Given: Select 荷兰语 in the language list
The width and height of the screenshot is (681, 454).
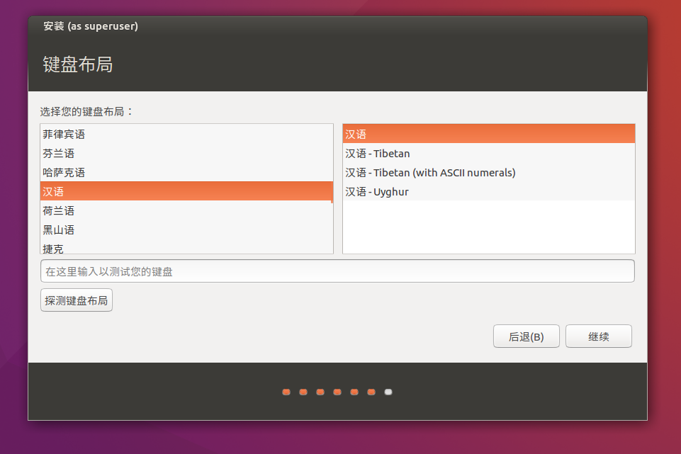Looking at the screenshot, I should (186, 210).
